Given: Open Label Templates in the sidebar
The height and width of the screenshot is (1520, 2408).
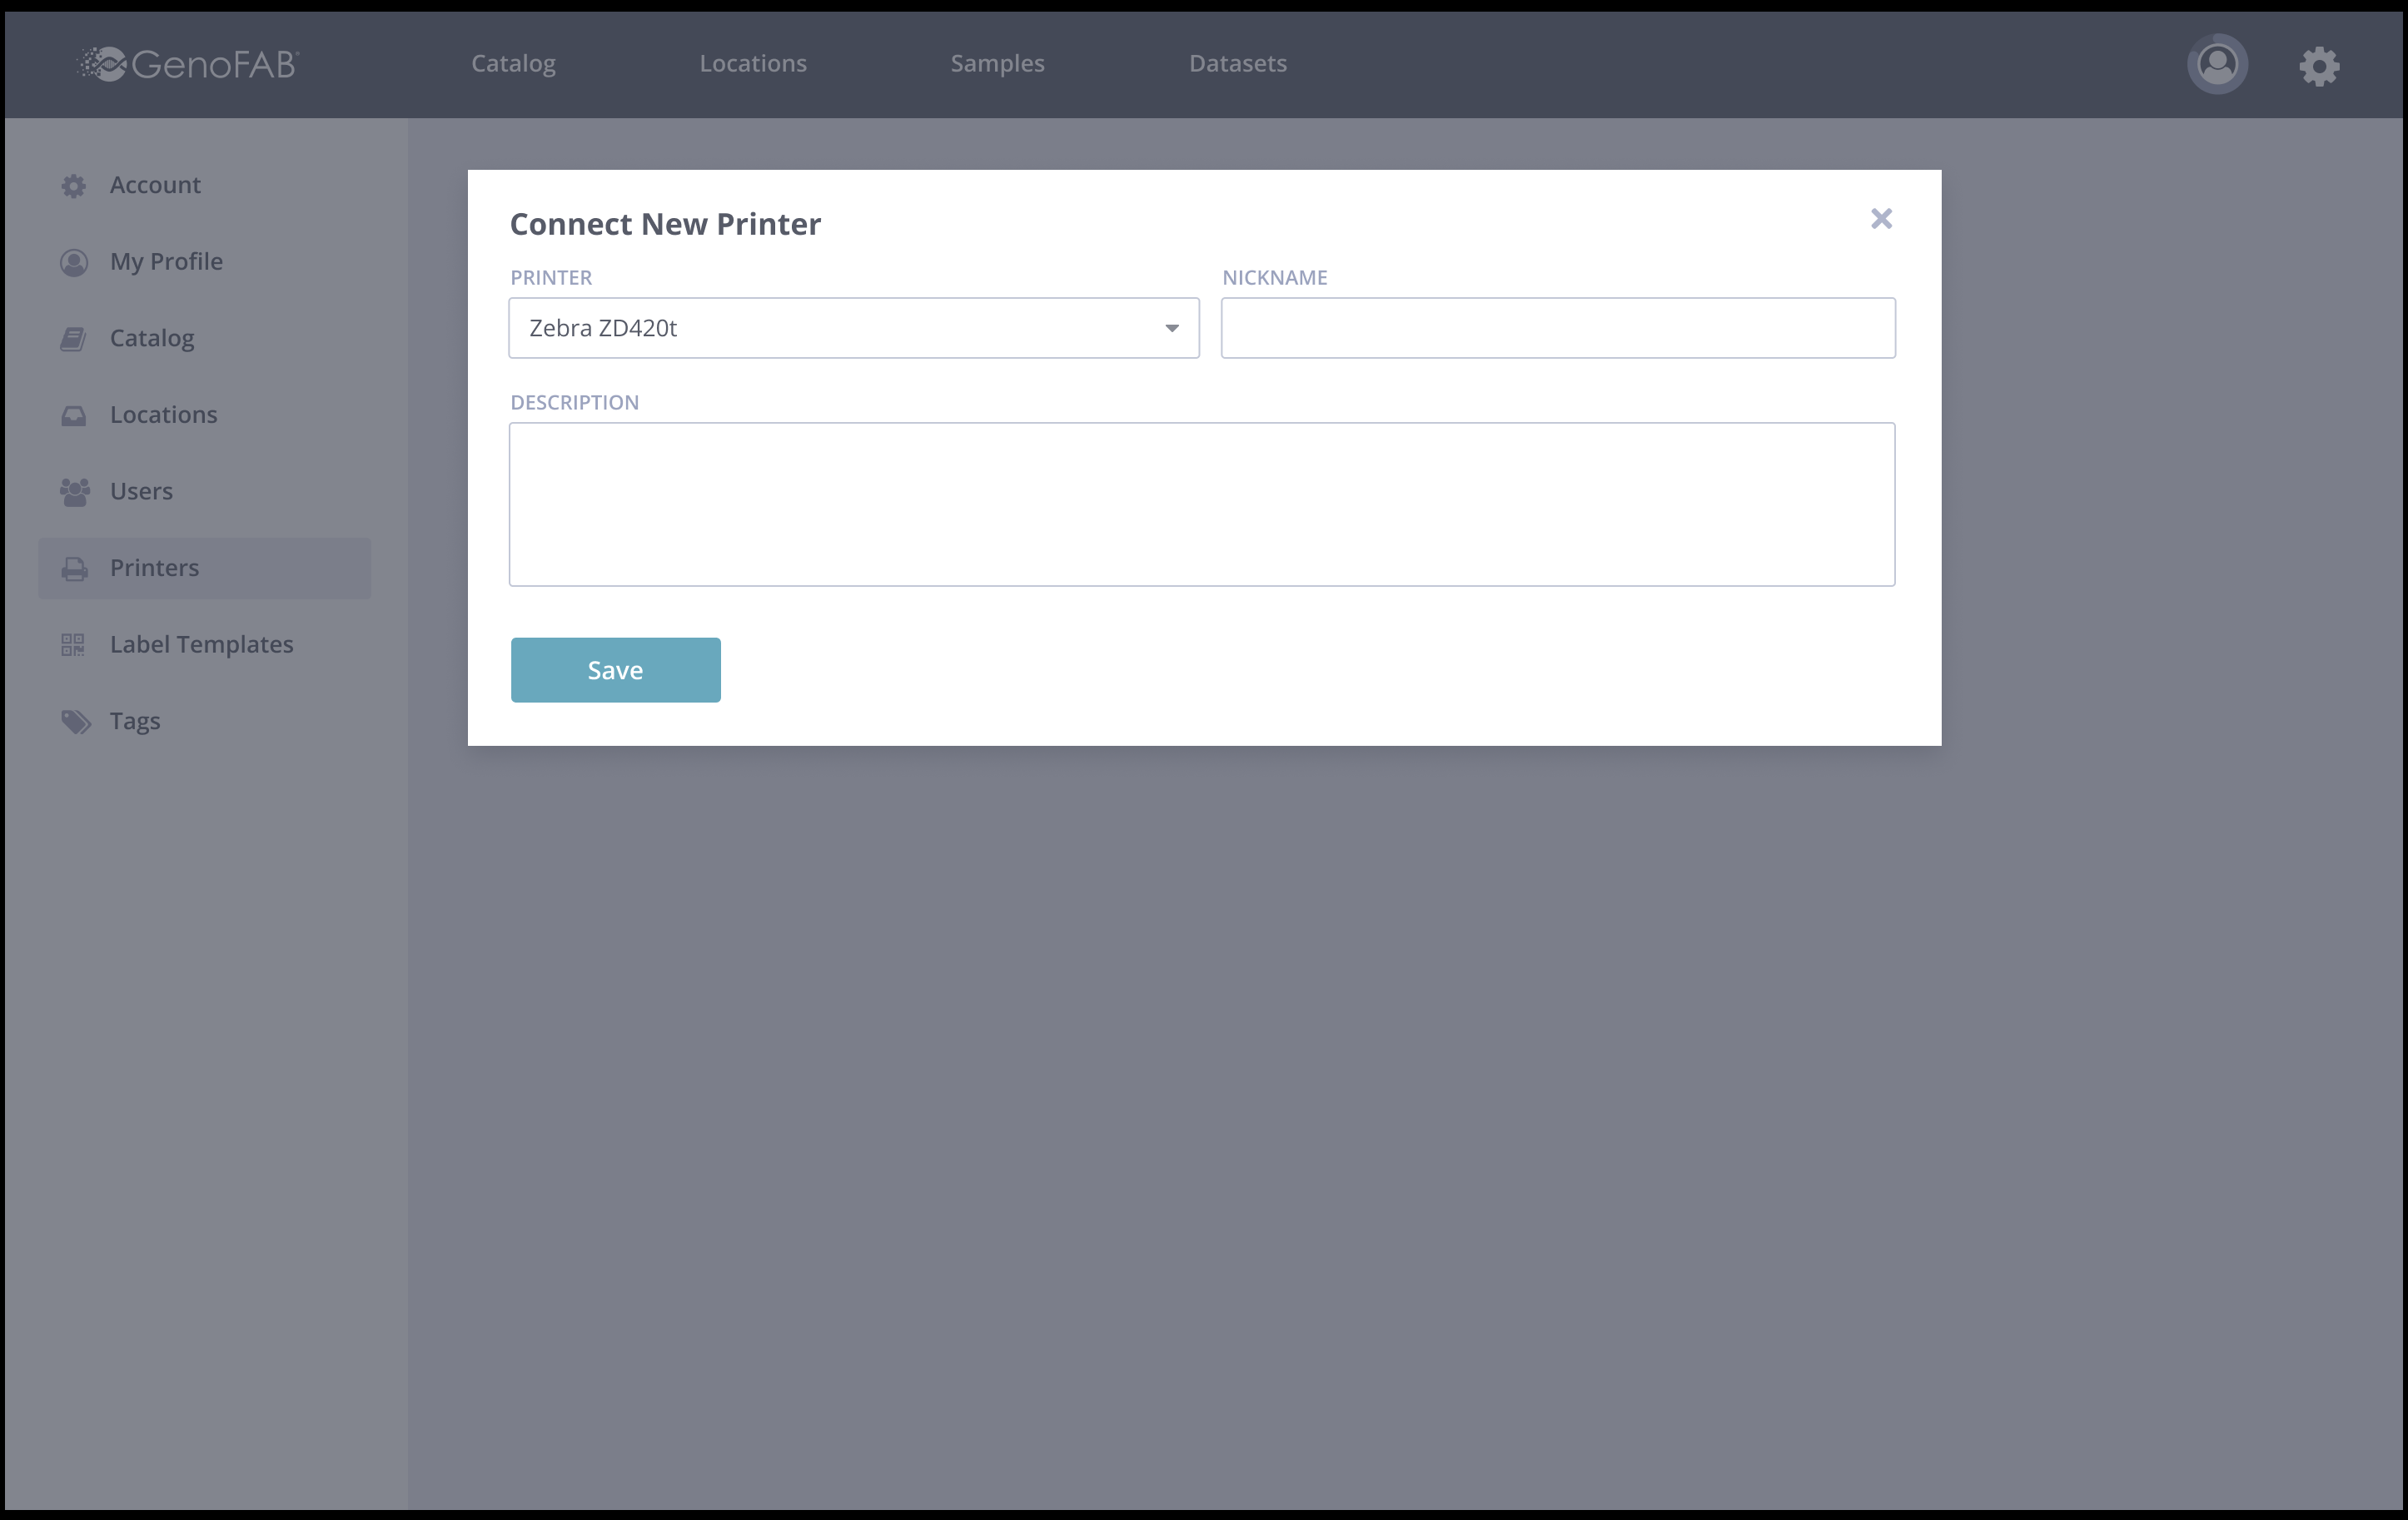Looking at the screenshot, I should pyautogui.click(x=204, y=644).
